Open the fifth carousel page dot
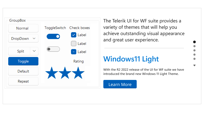The width and height of the screenshot is (204, 120). click(194, 59)
